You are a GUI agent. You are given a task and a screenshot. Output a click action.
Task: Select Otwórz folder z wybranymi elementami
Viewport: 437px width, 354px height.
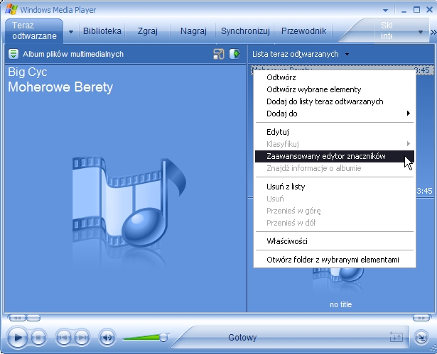click(x=335, y=260)
